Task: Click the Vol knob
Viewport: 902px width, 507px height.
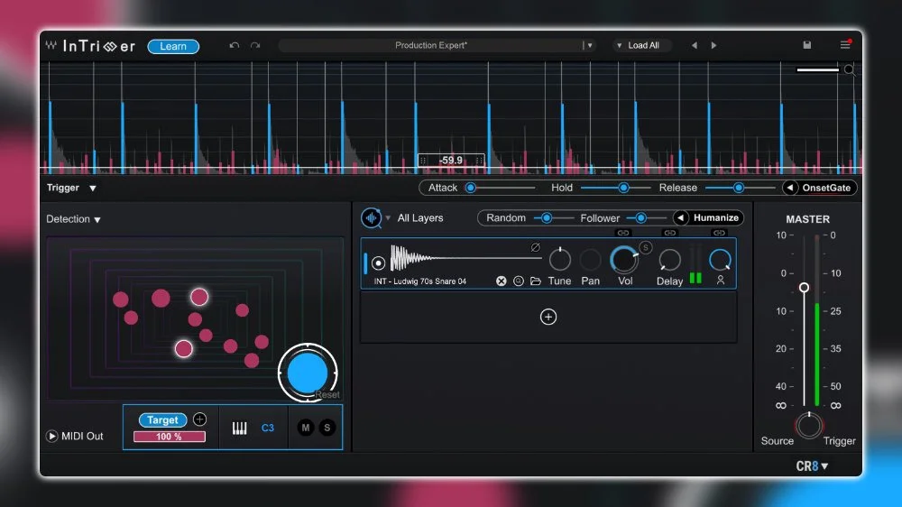Action: 624,260
